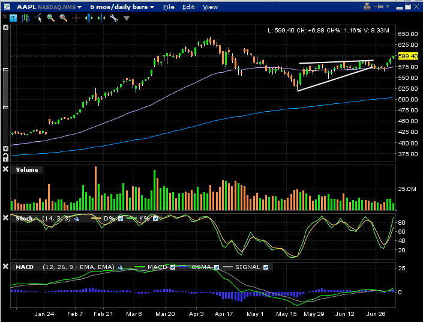Uncheck the K% line checkbox
The image size is (423, 322).
click(155, 219)
